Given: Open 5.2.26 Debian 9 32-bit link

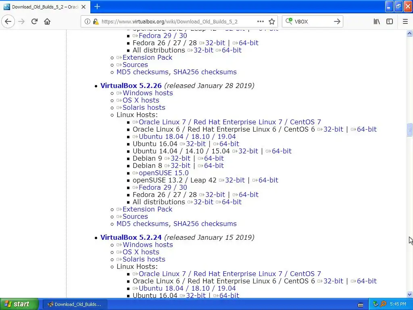Looking at the screenshot, I should [x=180, y=158].
